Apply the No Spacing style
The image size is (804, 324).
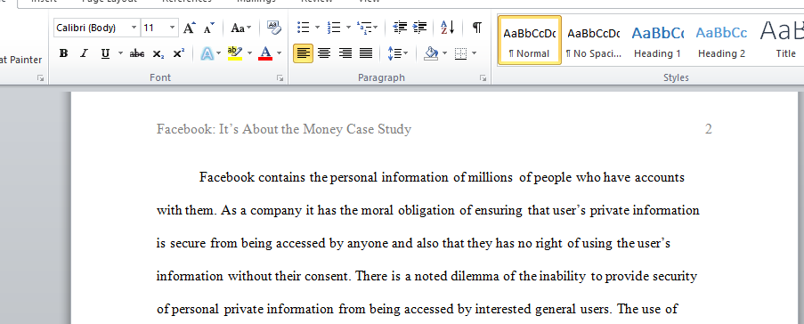(x=593, y=41)
